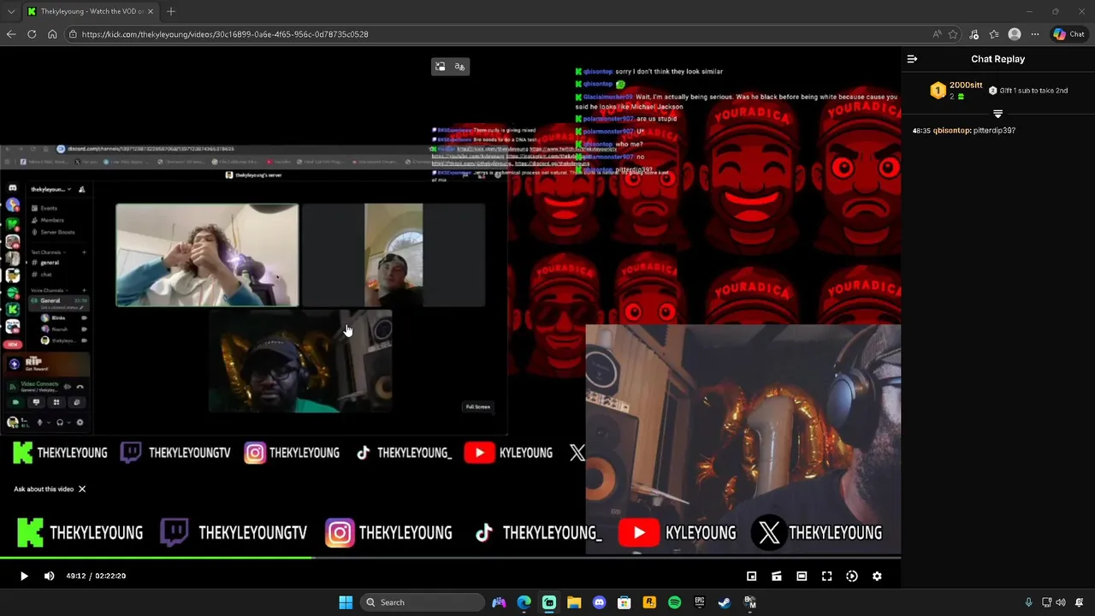Screen dimensions: 1095x616
Task: Click the system tray microphone icon
Action: tap(1028, 602)
